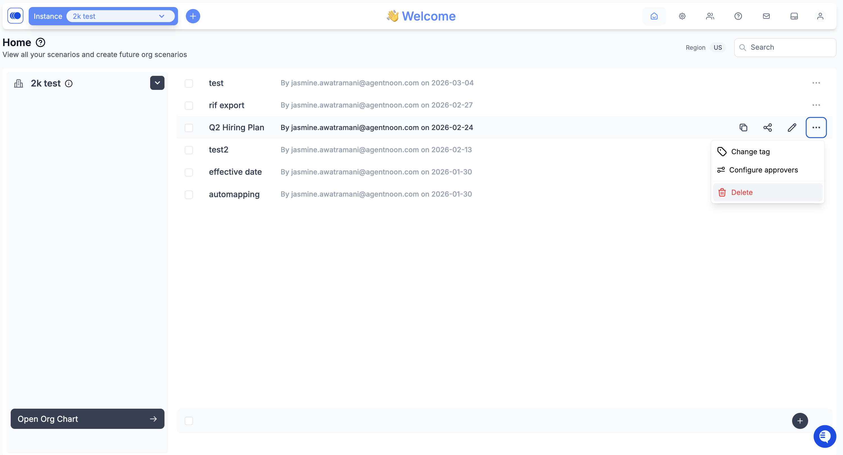
Task: Open the settings gear in top navigation
Action: (682, 16)
